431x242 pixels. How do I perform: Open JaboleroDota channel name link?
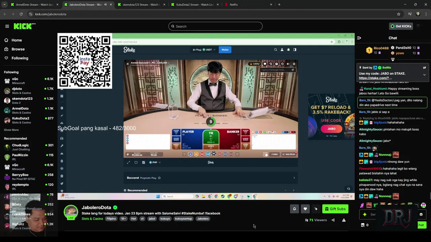point(96,207)
